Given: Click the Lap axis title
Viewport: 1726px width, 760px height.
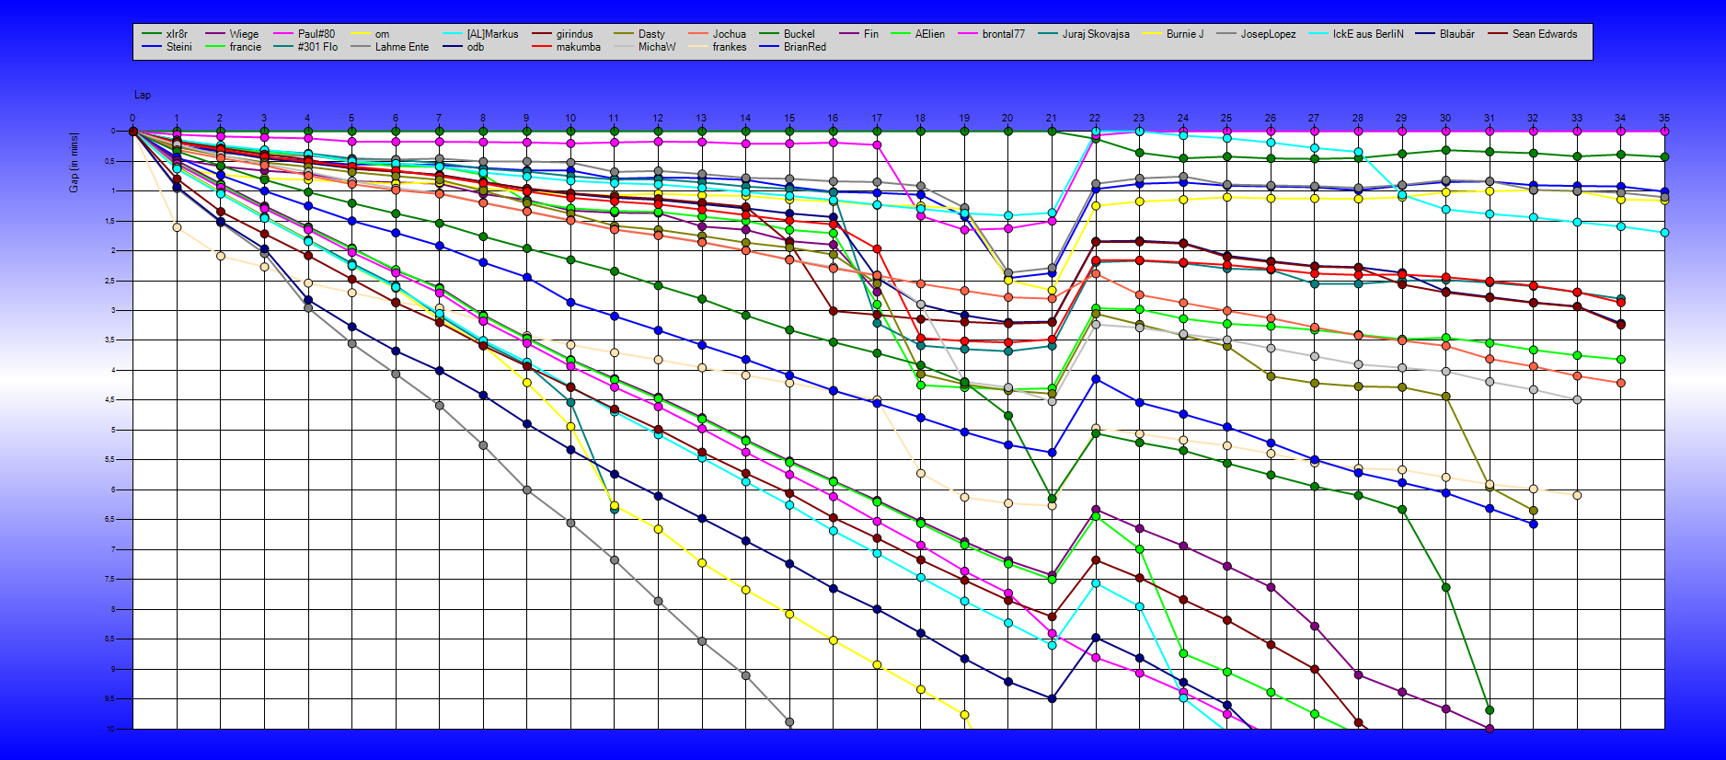Looking at the screenshot, I should point(143,95).
